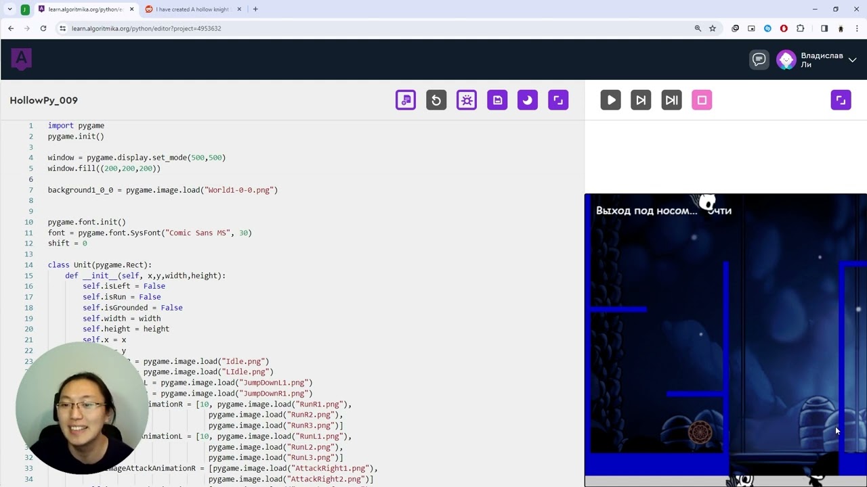The image size is (867, 487).
Task: Expand the code editor panel to fullscreen
Action: point(558,100)
